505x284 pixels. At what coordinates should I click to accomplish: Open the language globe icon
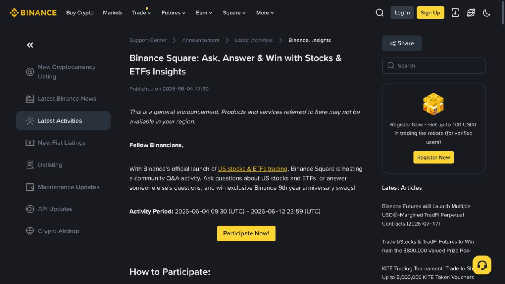[471, 13]
